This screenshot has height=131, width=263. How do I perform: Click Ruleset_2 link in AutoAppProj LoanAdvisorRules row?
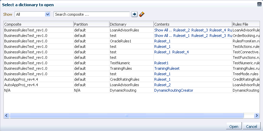(162, 85)
